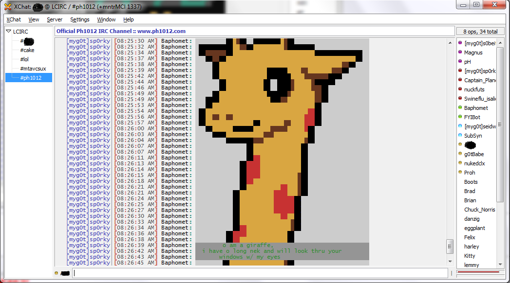The height and width of the screenshot is (283, 510).
Task: Click red status dot beside nuckfuts
Action: tap(460, 88)
